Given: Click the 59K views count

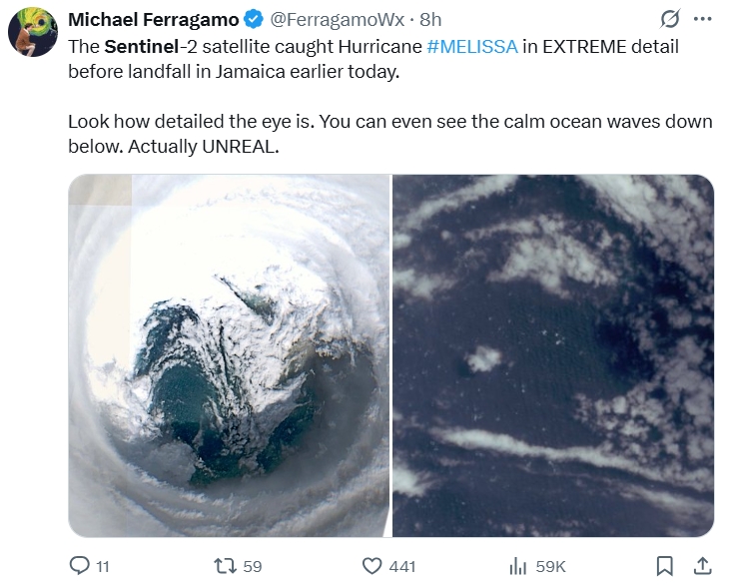Looking at the screenshot, I should pos(550,566).
